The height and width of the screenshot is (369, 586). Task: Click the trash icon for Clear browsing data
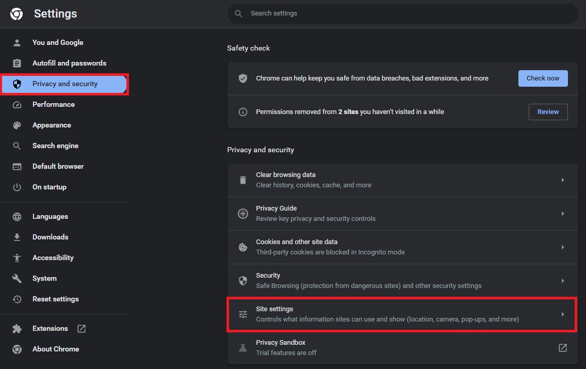[243, 180]
